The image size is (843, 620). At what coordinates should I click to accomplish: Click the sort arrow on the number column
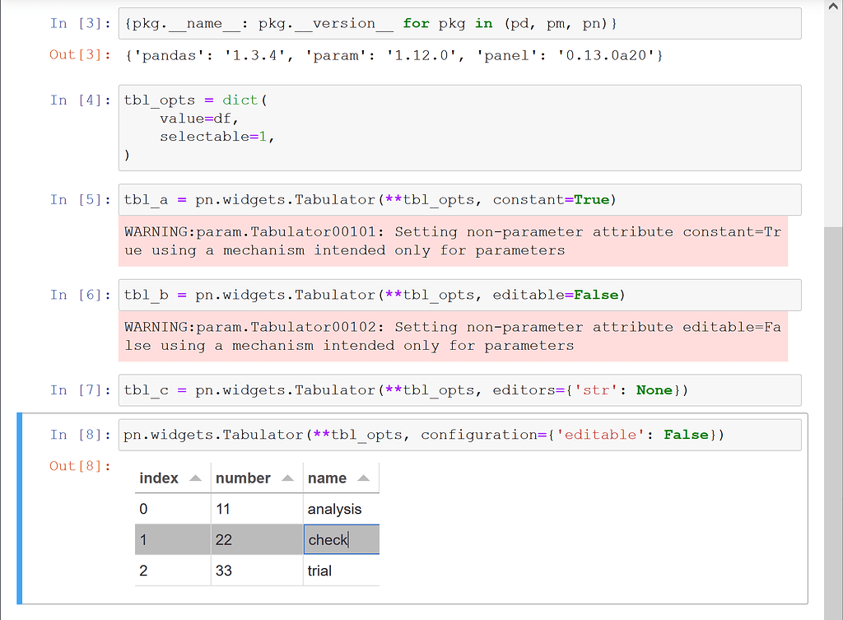coord(287,478)
